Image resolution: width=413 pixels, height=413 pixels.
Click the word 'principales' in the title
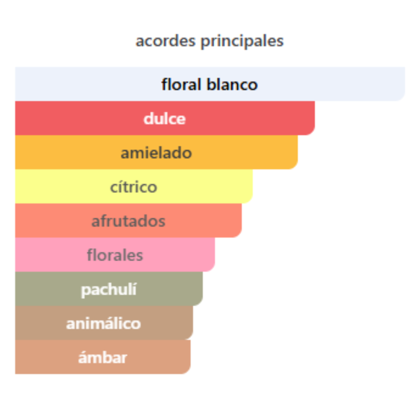coord(242,42)
